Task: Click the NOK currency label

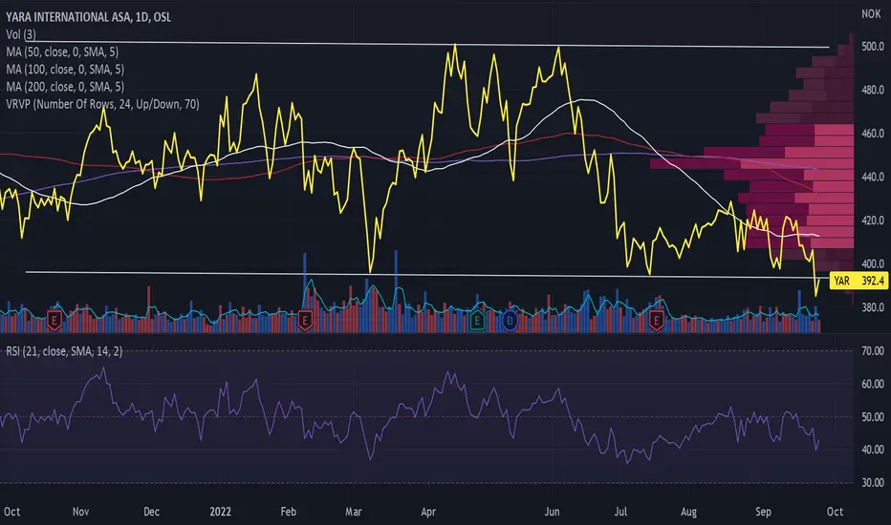Action: (871, 13)
